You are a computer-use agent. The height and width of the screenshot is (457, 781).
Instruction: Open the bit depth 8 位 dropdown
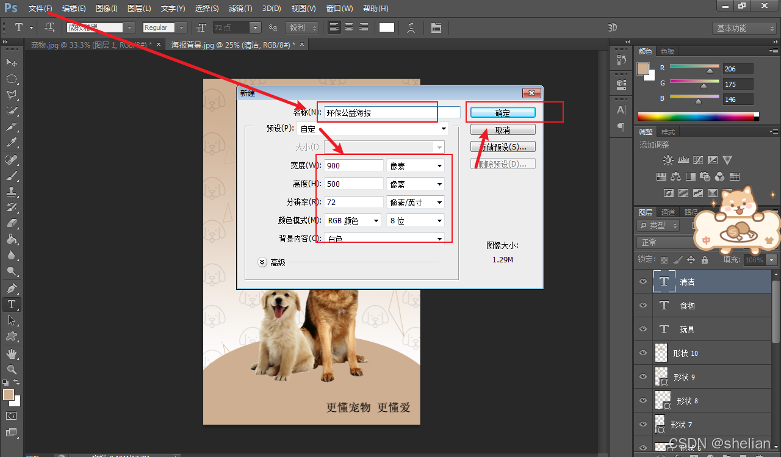(416, 220)
